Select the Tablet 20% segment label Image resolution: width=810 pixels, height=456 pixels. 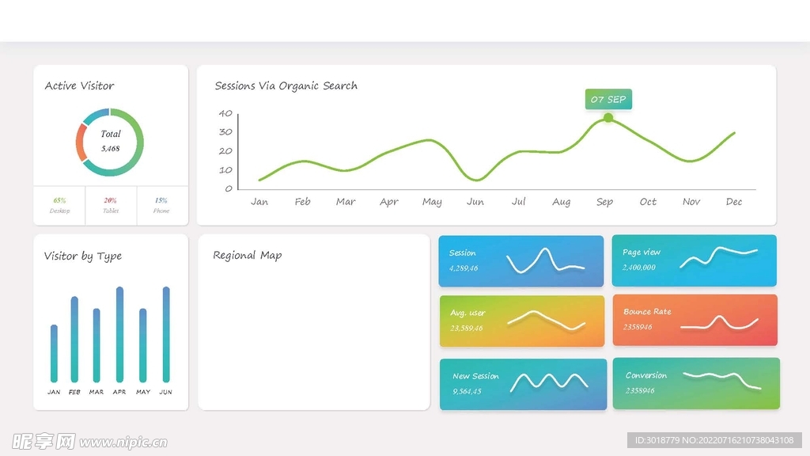click(x=110, y=205)
